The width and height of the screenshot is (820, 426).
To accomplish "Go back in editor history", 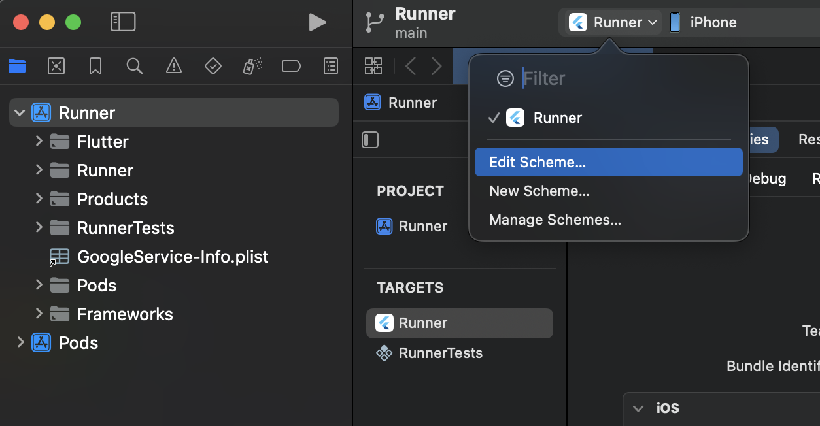I will click(411, 66).
